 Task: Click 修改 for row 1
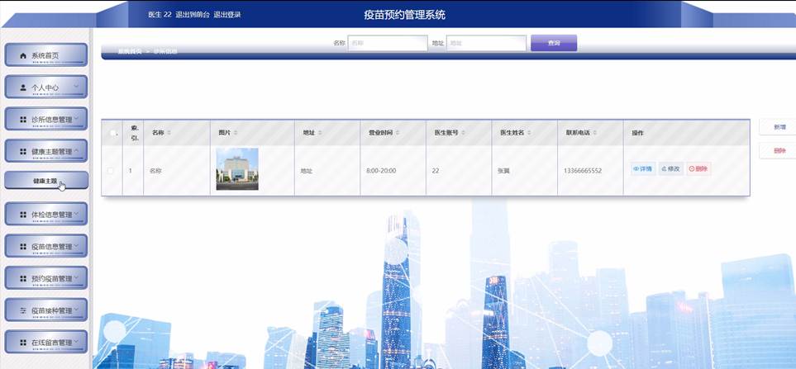(x=671, y=169)
